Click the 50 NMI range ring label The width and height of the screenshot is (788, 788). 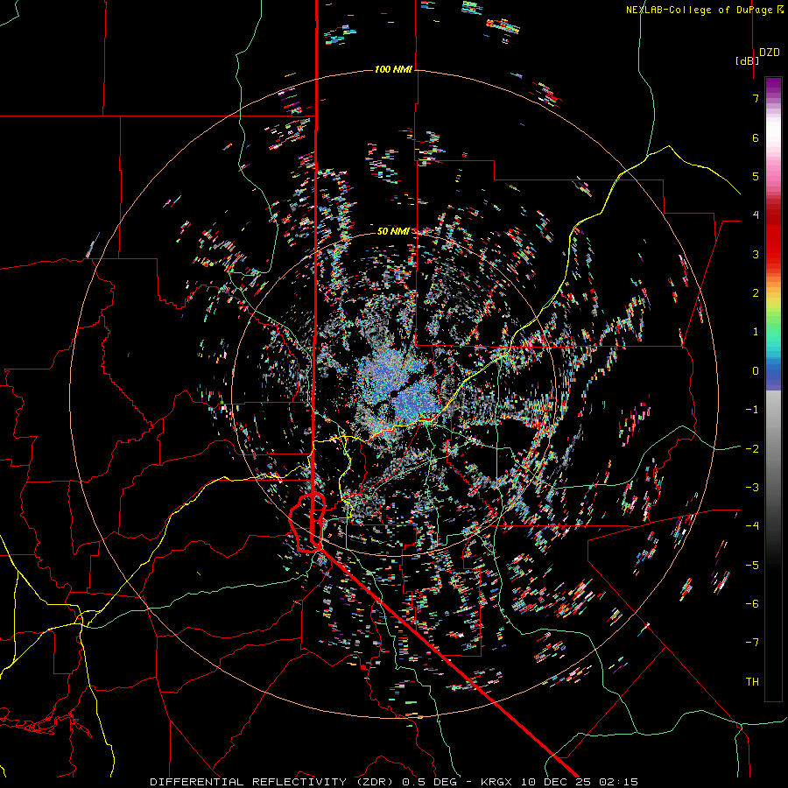click(x=393, y=231)
